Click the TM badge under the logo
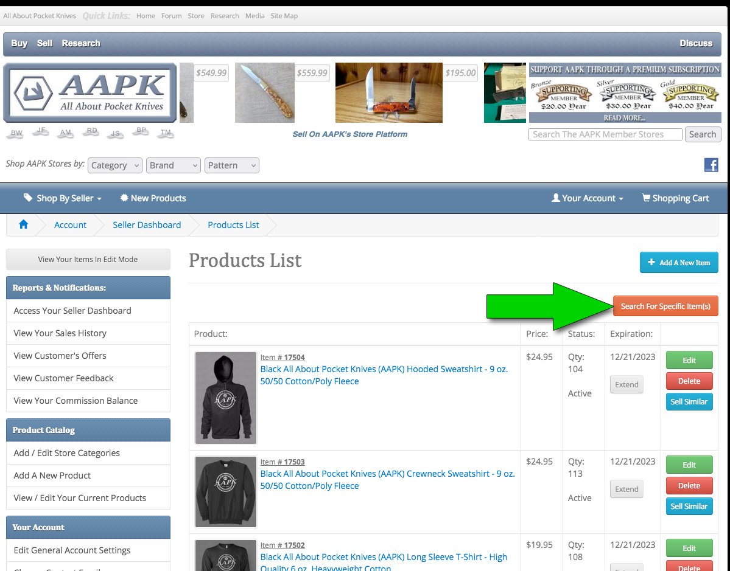This screenshot has width=730, height=571. [x=165, y=133]
